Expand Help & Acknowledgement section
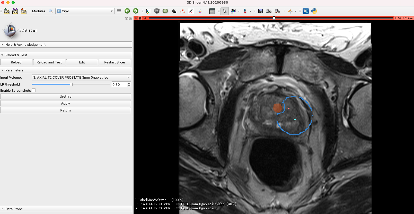The width and height of the screenshot is (414, 214). tap(25, 44)
